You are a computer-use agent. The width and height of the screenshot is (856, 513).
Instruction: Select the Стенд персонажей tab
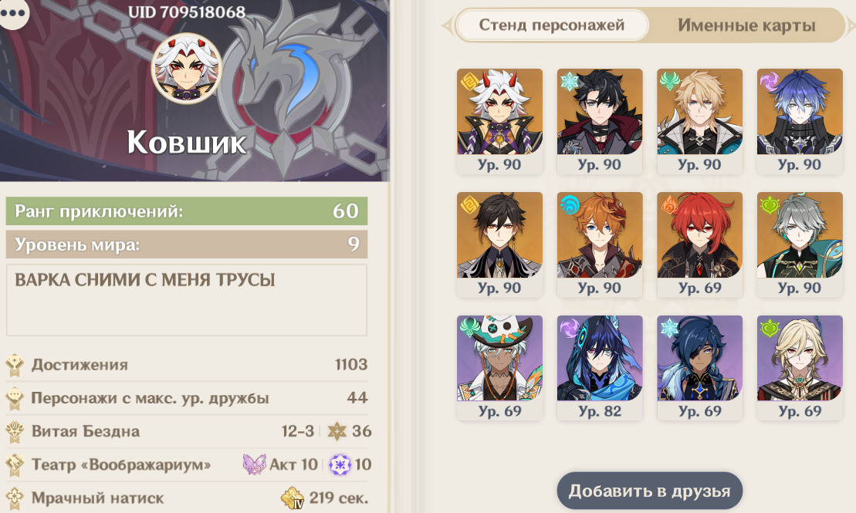tap(552, 25)
